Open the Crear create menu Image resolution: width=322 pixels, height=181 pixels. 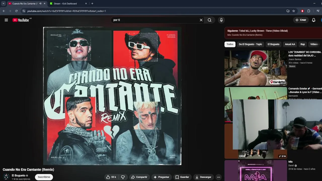(301, 20)
